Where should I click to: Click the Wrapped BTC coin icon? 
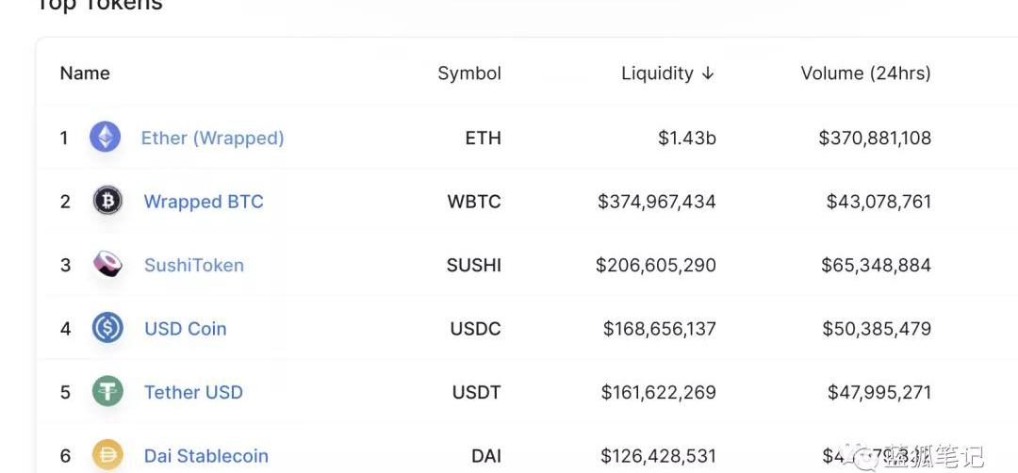[x=107, y=201]
